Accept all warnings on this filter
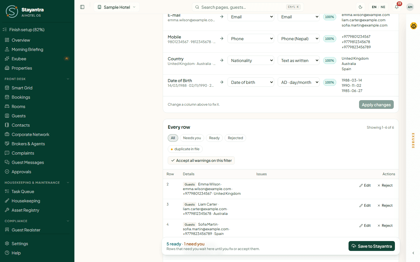 point(201,160)
